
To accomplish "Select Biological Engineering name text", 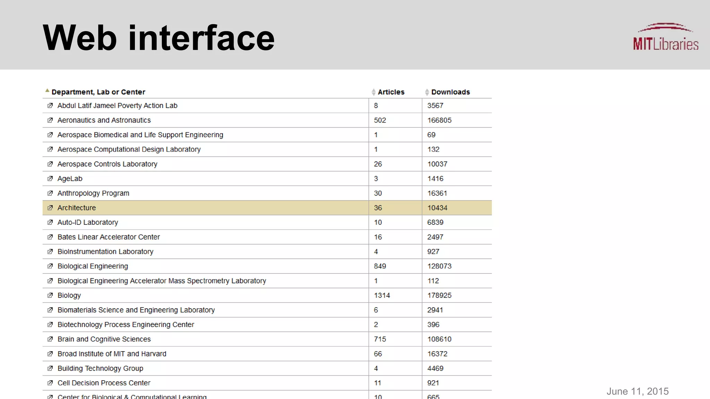I will click(93, 266).
